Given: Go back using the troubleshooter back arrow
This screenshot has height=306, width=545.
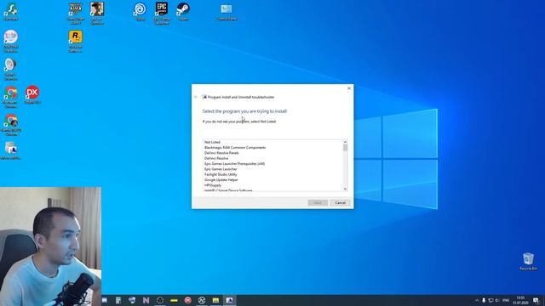Looking at the screenshot, I should coord(196,97).
